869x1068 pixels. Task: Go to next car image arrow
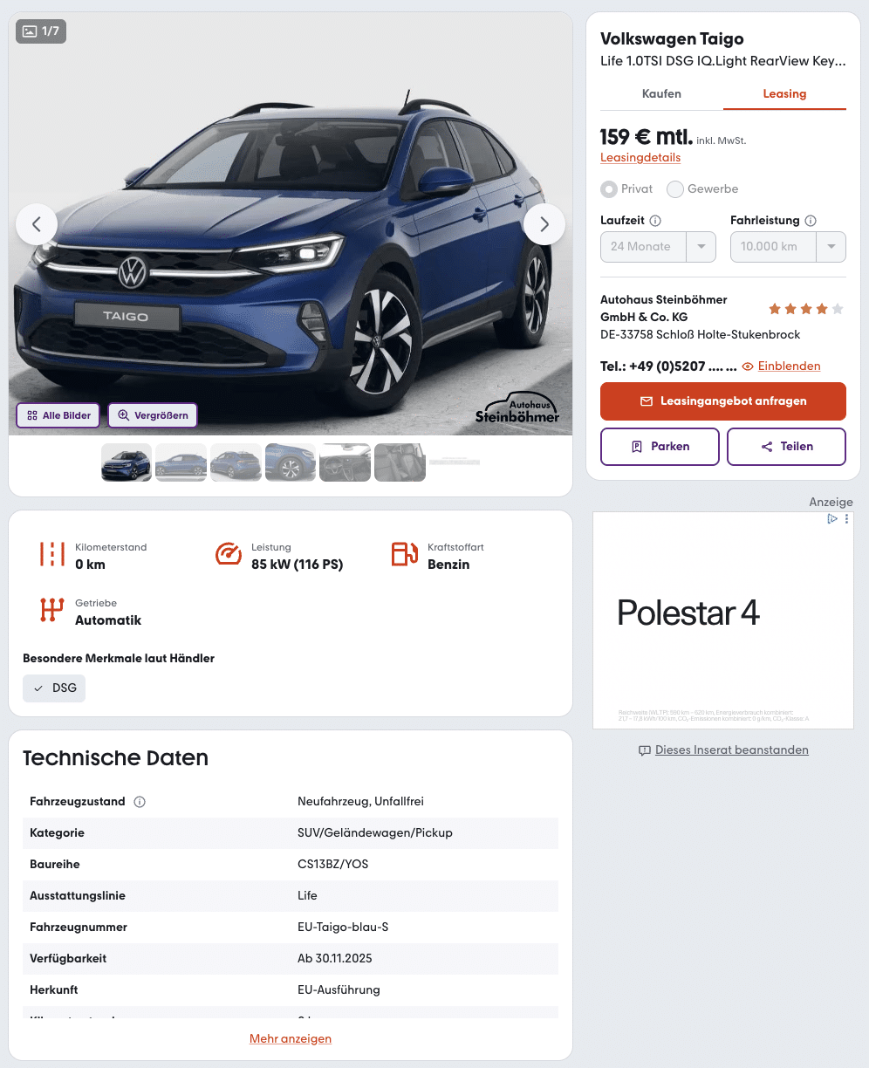click(x=544, y=224)
